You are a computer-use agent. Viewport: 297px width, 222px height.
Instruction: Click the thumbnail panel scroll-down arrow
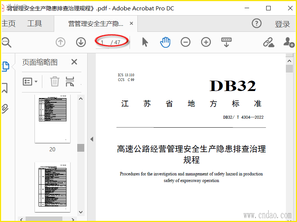(x=81, y=212)
